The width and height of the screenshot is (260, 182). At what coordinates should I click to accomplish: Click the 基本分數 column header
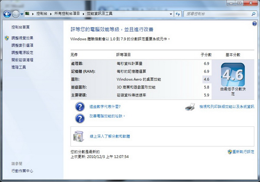tap(233, 55)
